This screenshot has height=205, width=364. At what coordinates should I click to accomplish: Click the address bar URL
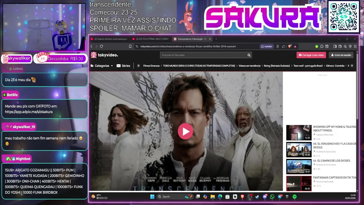point(188,46)
